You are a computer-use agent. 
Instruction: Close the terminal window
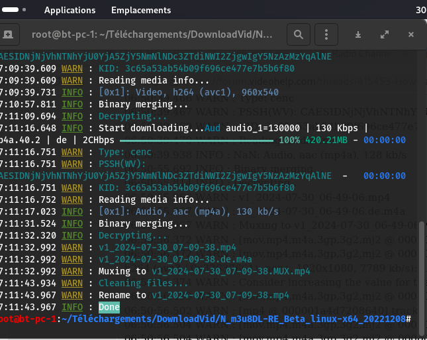[x=411, y=34]
